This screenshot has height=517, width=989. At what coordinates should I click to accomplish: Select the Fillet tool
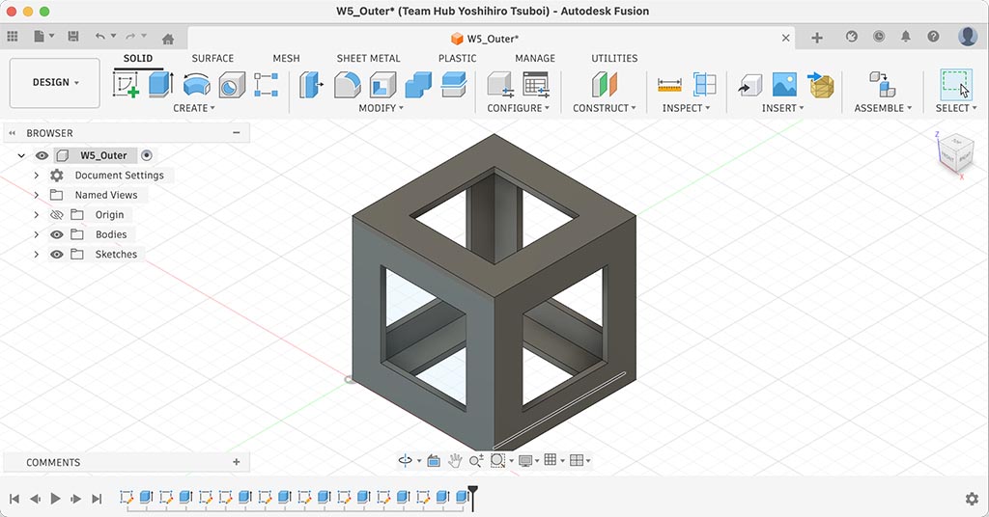pyautogui.click(x=347, y=85)
